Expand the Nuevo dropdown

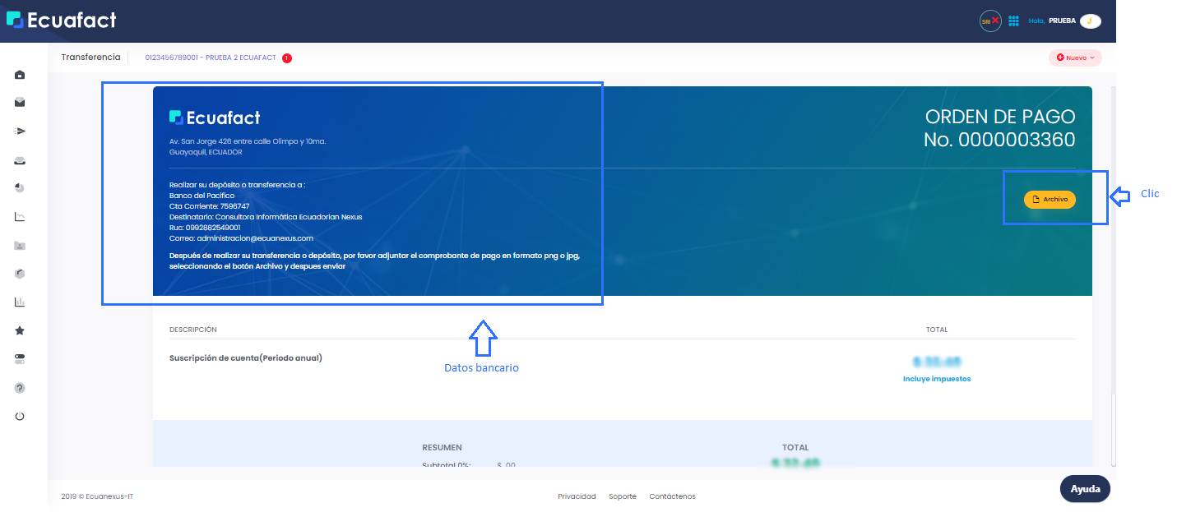1075,58
